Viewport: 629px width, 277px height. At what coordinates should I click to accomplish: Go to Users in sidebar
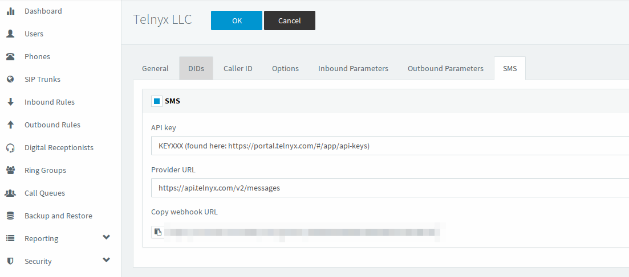click(34, 34)
